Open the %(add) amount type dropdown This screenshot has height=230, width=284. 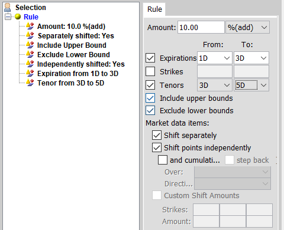coord(247,27)
